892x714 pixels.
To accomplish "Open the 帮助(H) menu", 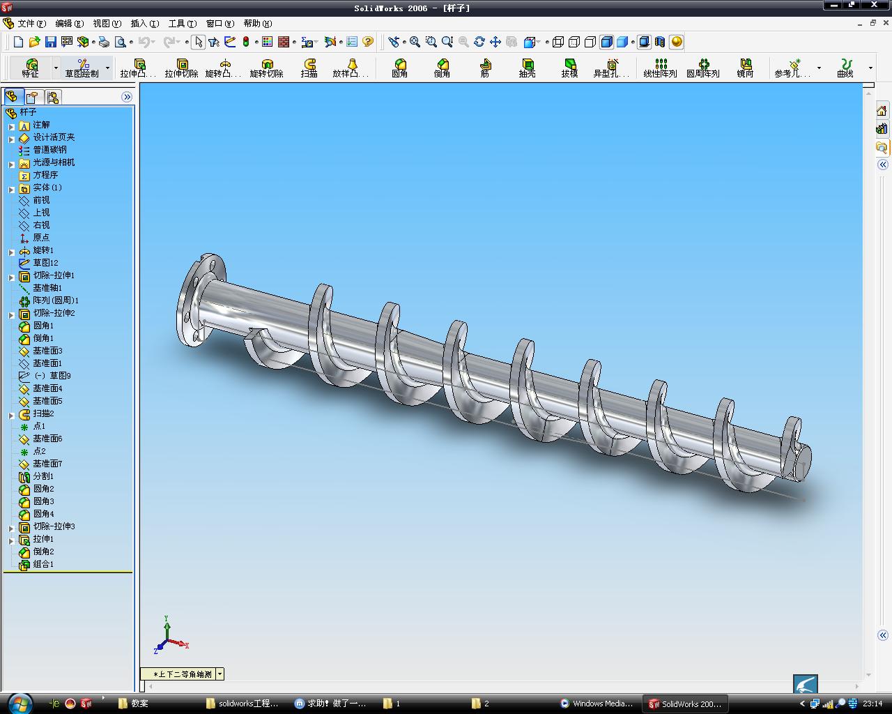I will point(257,24).
